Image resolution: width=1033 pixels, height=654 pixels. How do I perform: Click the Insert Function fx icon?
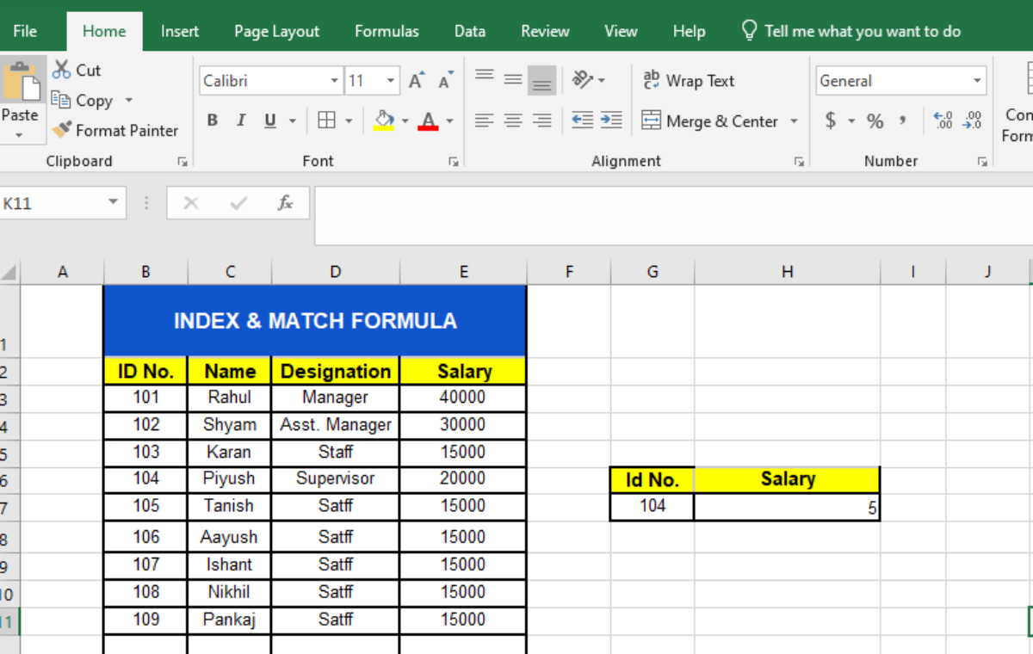pyautogui.click(x=285, y=203)
